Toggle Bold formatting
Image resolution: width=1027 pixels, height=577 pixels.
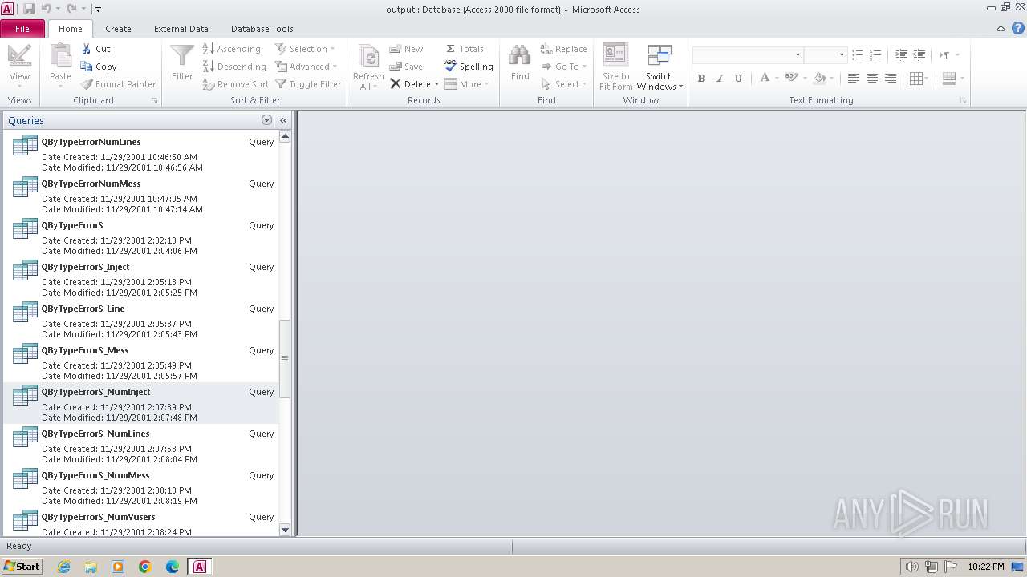coord(701,79)
